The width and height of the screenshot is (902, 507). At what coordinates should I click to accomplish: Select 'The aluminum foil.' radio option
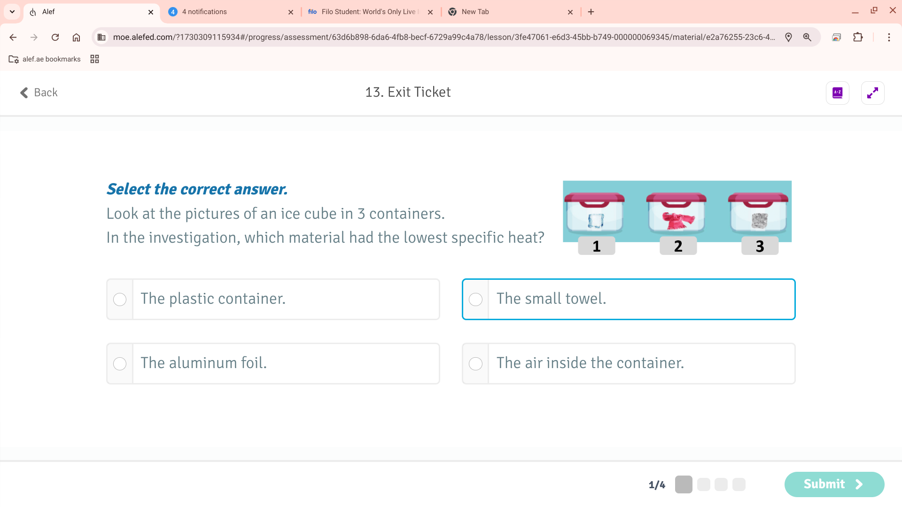tap(120, 364)
